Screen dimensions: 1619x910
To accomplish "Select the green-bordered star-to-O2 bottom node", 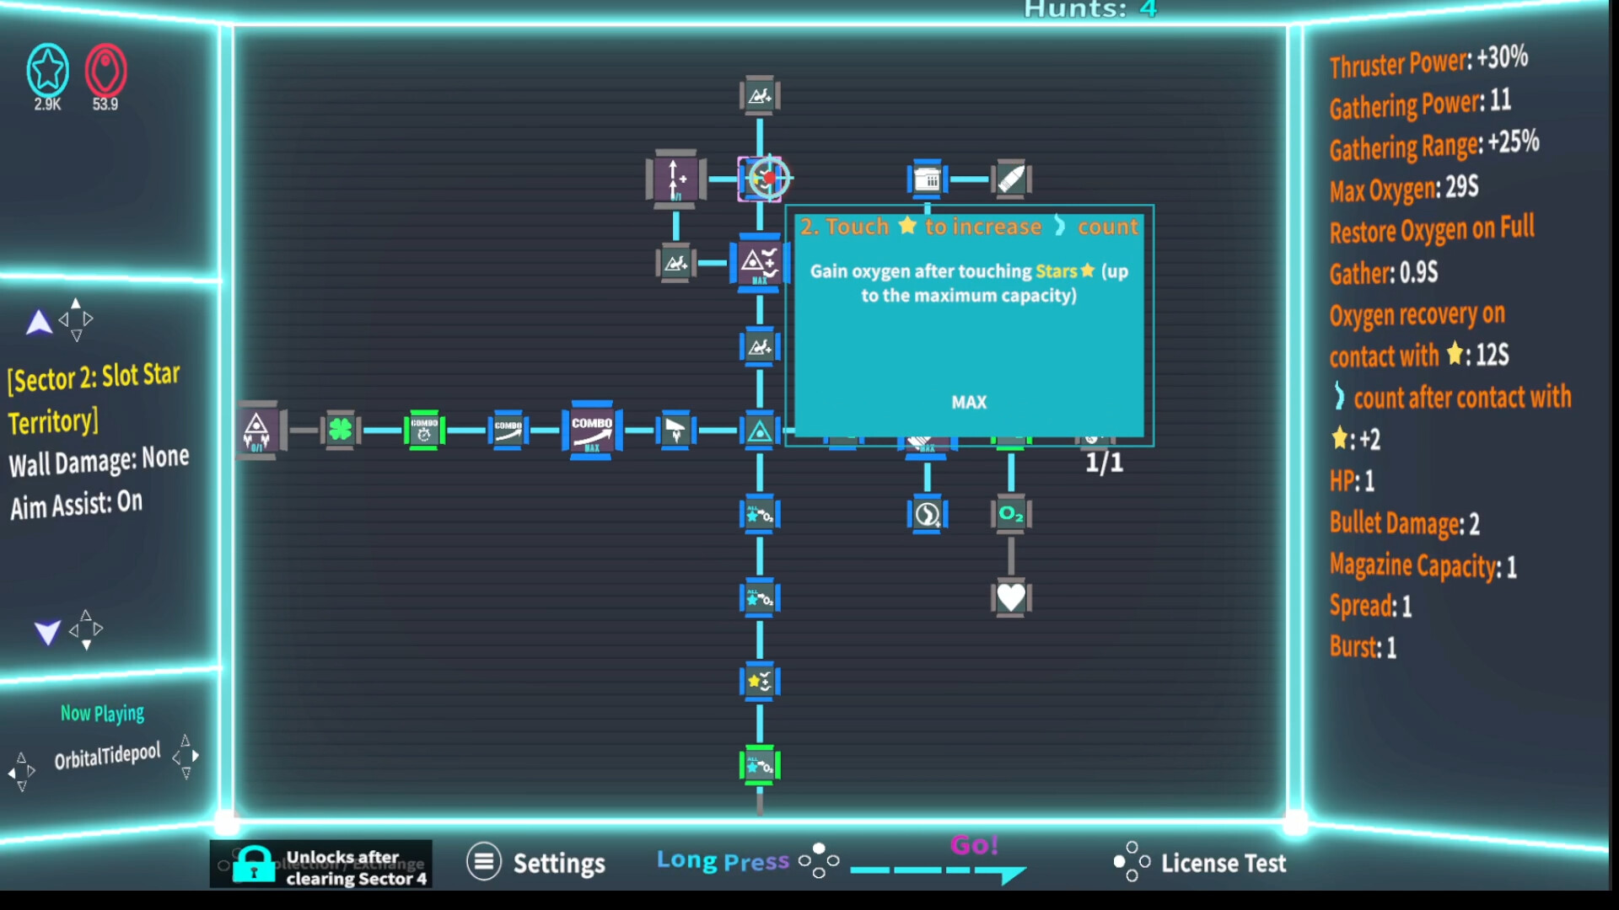I will click(x=760, y=766).
